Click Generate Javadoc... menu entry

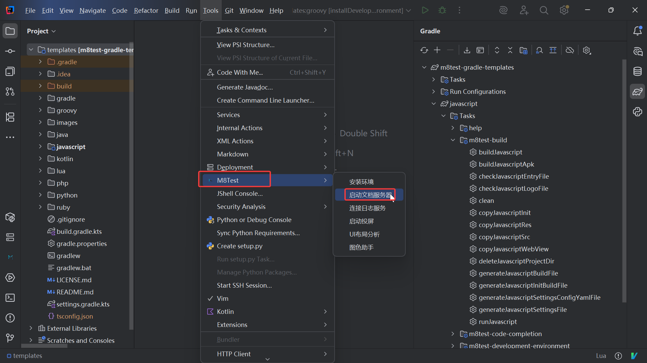point(245,87)
